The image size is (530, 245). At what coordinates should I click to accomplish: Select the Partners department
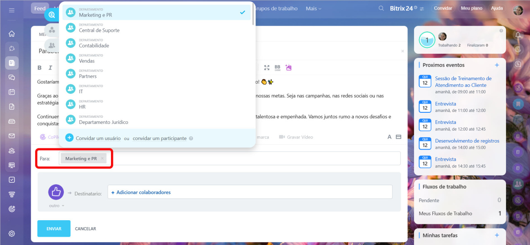(157, 74)
